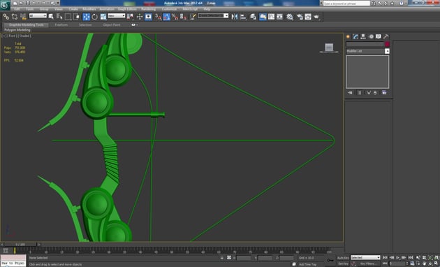
Task: Select the Unlink Selection tool
Action: click(15, 17)
